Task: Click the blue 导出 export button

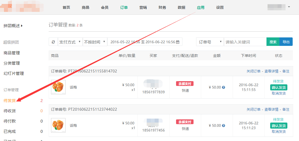Action: 286,42
